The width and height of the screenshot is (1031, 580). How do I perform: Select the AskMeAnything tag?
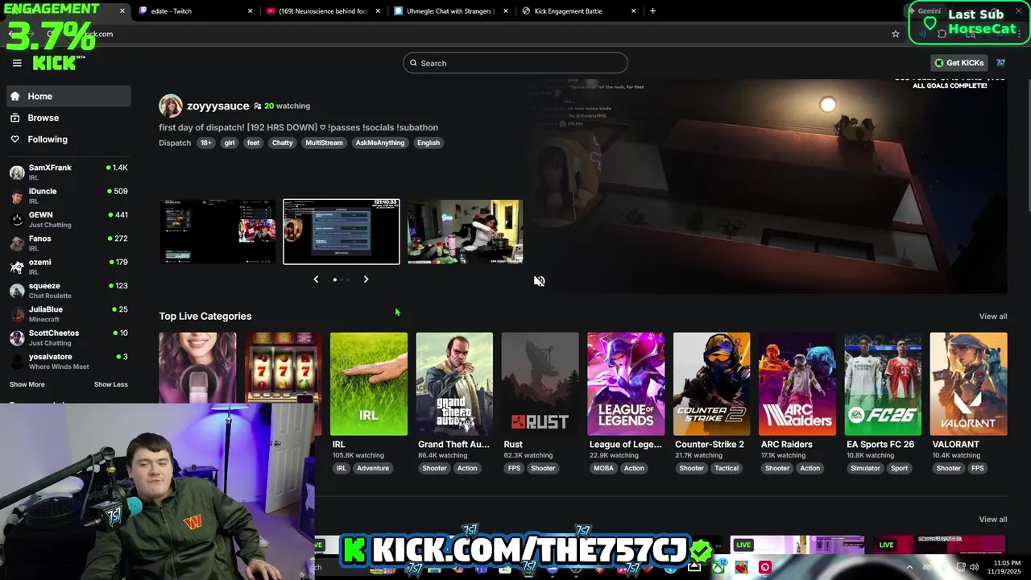(380, 143)
